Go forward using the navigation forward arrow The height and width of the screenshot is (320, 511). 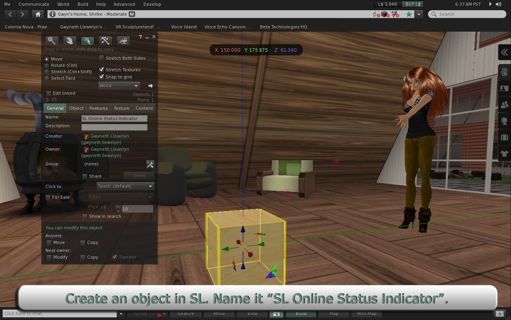pos(22,14)
